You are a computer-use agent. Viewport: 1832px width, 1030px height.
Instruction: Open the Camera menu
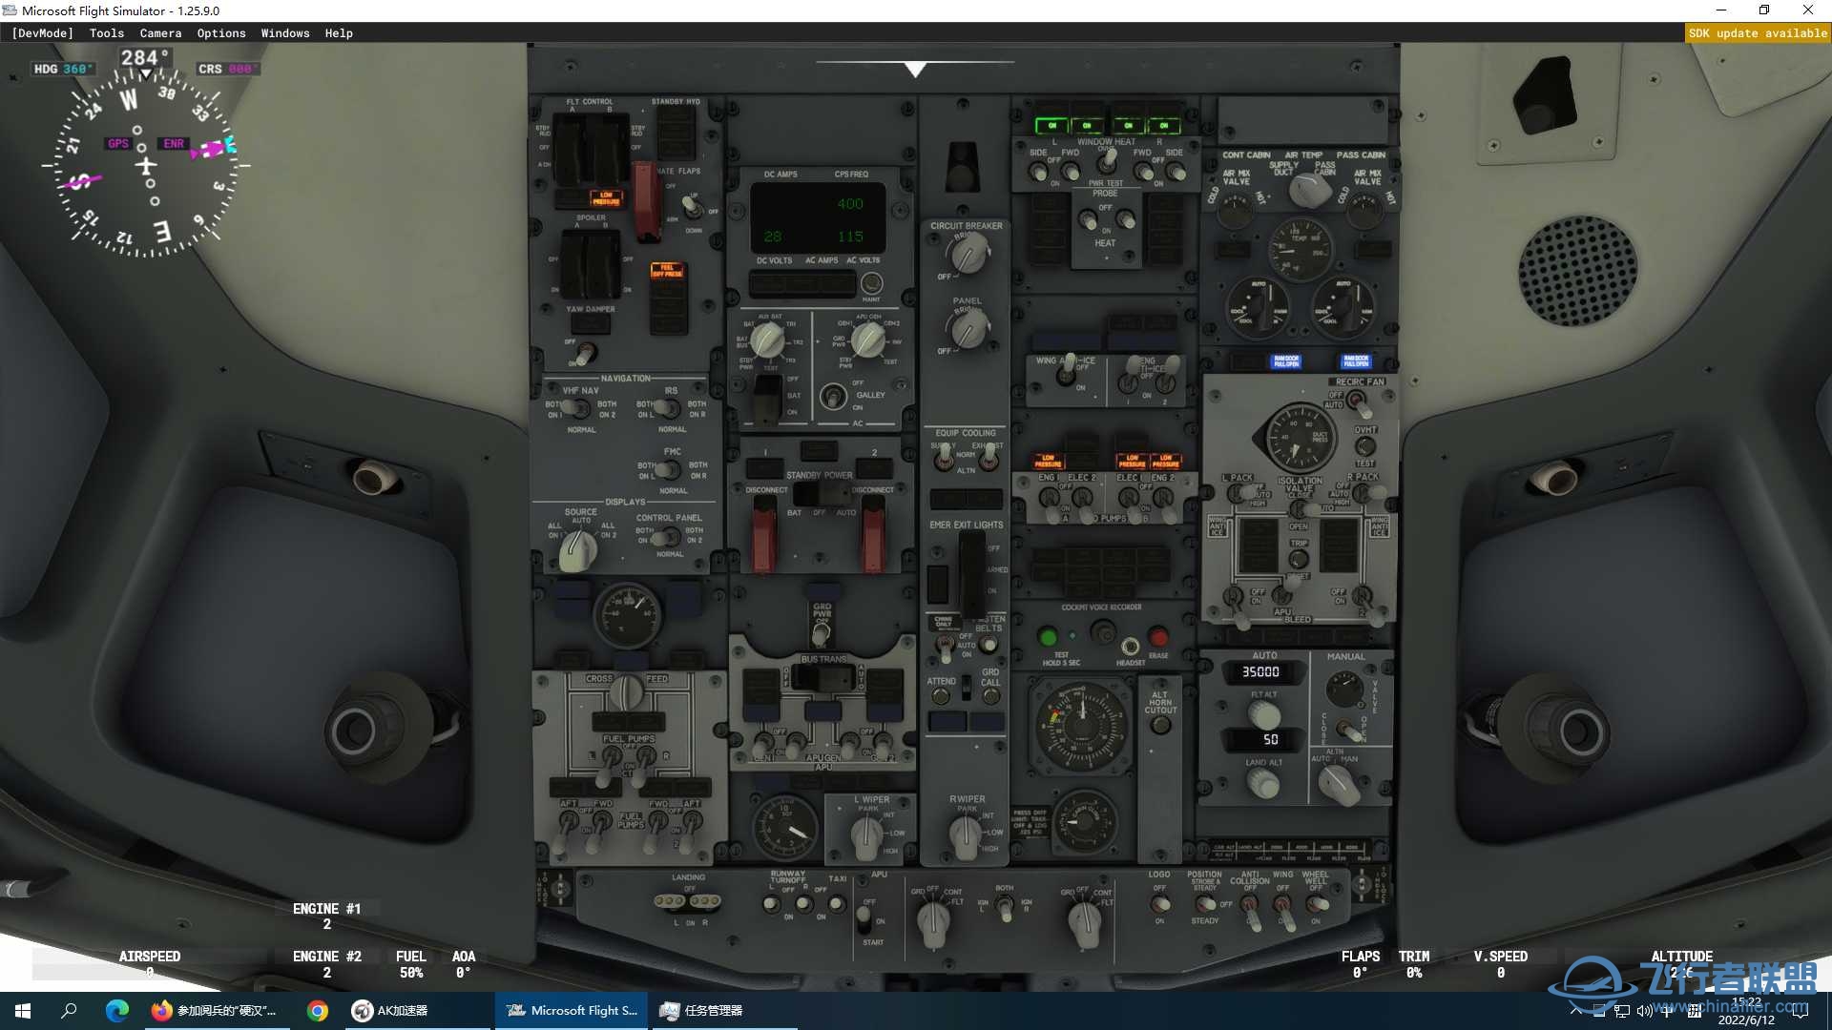point(160,33)
